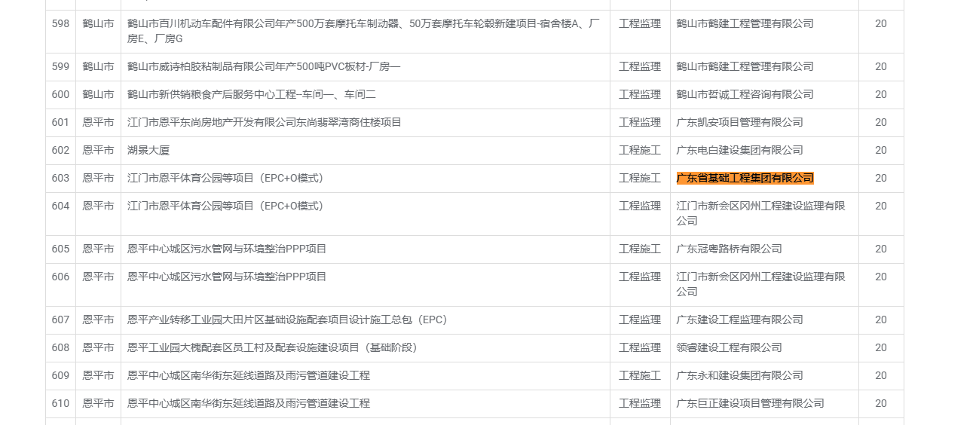Click score 20 in row 610
This screenshot has width=979, height=425.
(x=881, y=404)
